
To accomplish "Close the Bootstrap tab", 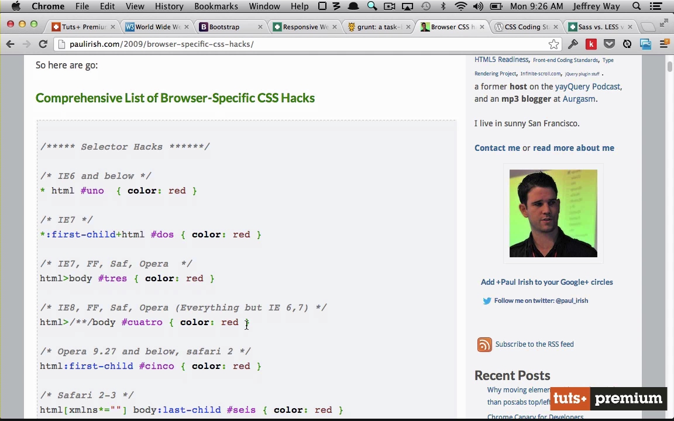I will pos(260,27).
